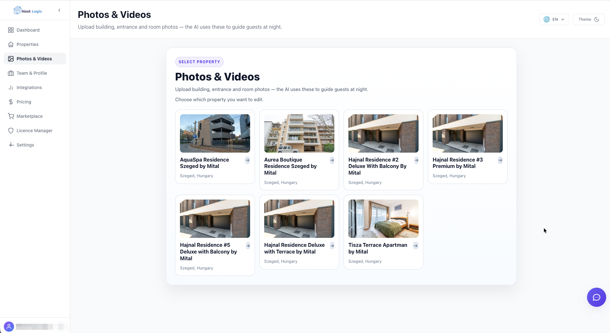The width and height of the screenshot is (610, 333).
Task: Select AquaSpa Residence Szeged by Mital title
Action: [x=205, y=163]
